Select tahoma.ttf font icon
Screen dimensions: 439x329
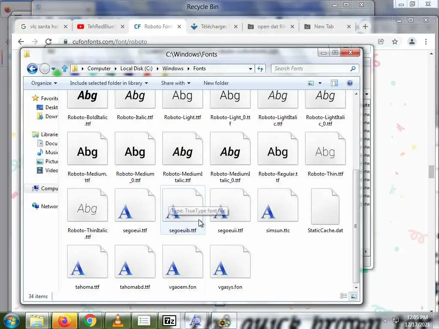[x=87, y=262]
